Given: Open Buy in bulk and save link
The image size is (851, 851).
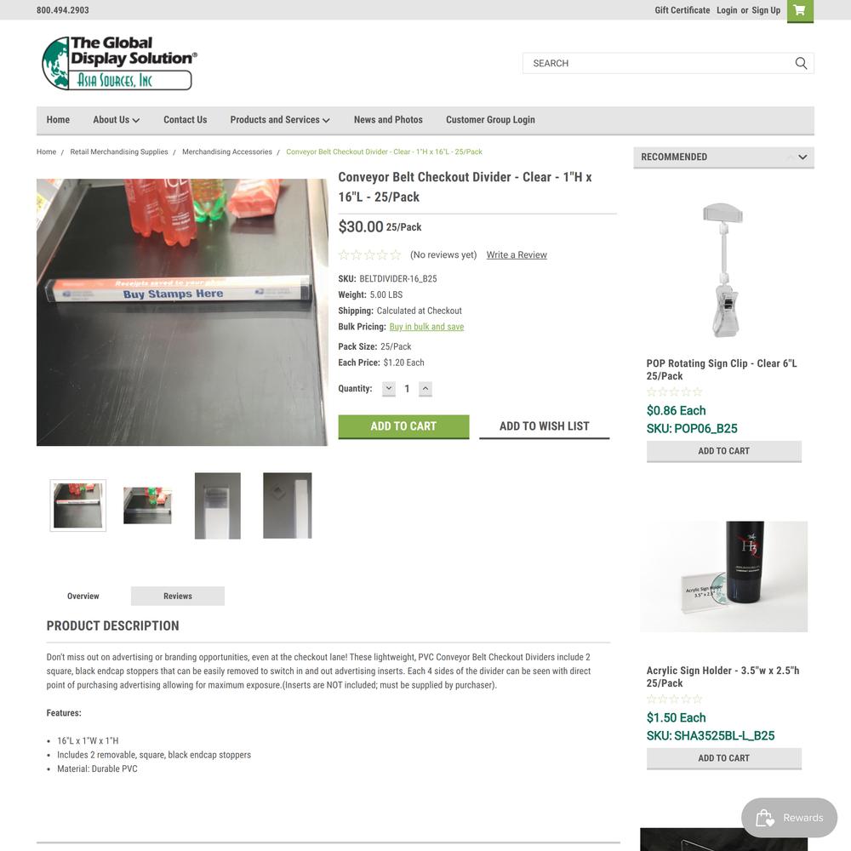Looking at the screenshot, I should tap(426, 327).
